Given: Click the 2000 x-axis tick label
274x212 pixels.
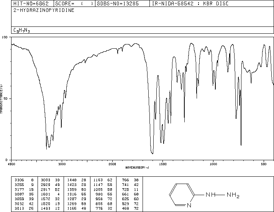Looking at the screenshot, I should [x=112, y=164].
